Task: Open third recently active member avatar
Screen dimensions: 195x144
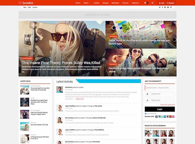Action: (164, 133)
